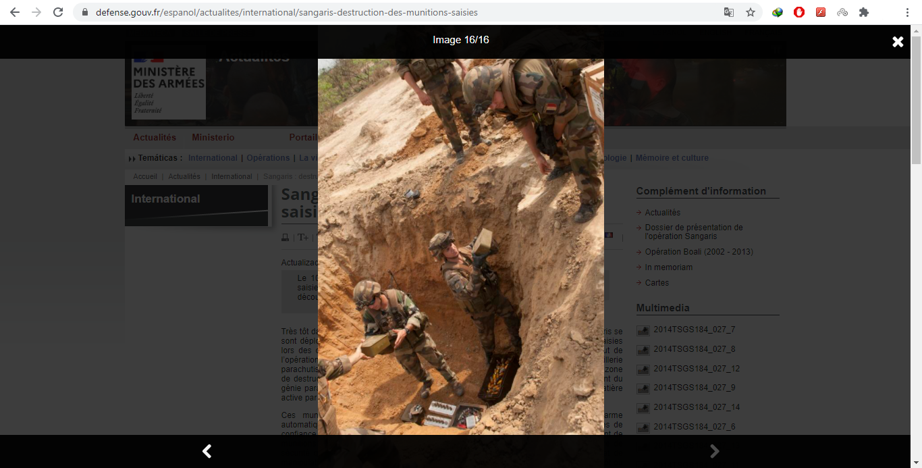The width and height of the screenshot is (922, 468).
Task: Click the print icon under the title
Action: point(286,238)
